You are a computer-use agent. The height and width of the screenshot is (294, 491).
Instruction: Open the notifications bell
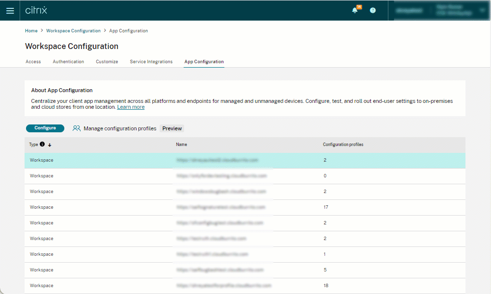point(355,10)
